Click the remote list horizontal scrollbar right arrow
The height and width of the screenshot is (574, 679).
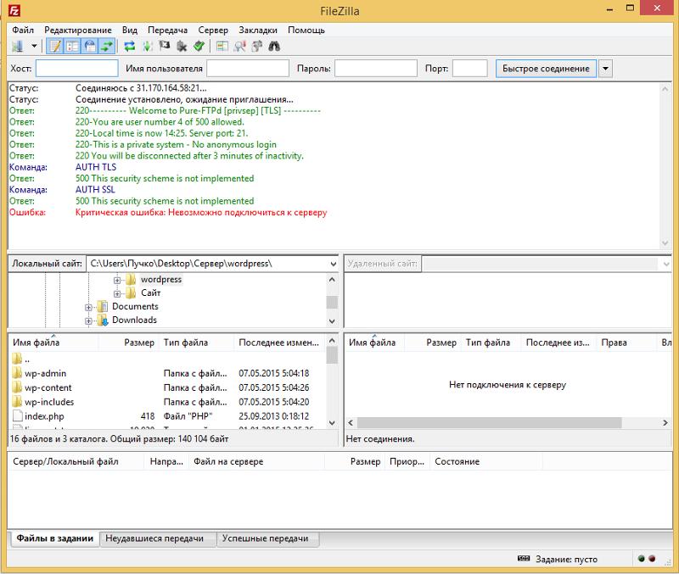[665, 422]
